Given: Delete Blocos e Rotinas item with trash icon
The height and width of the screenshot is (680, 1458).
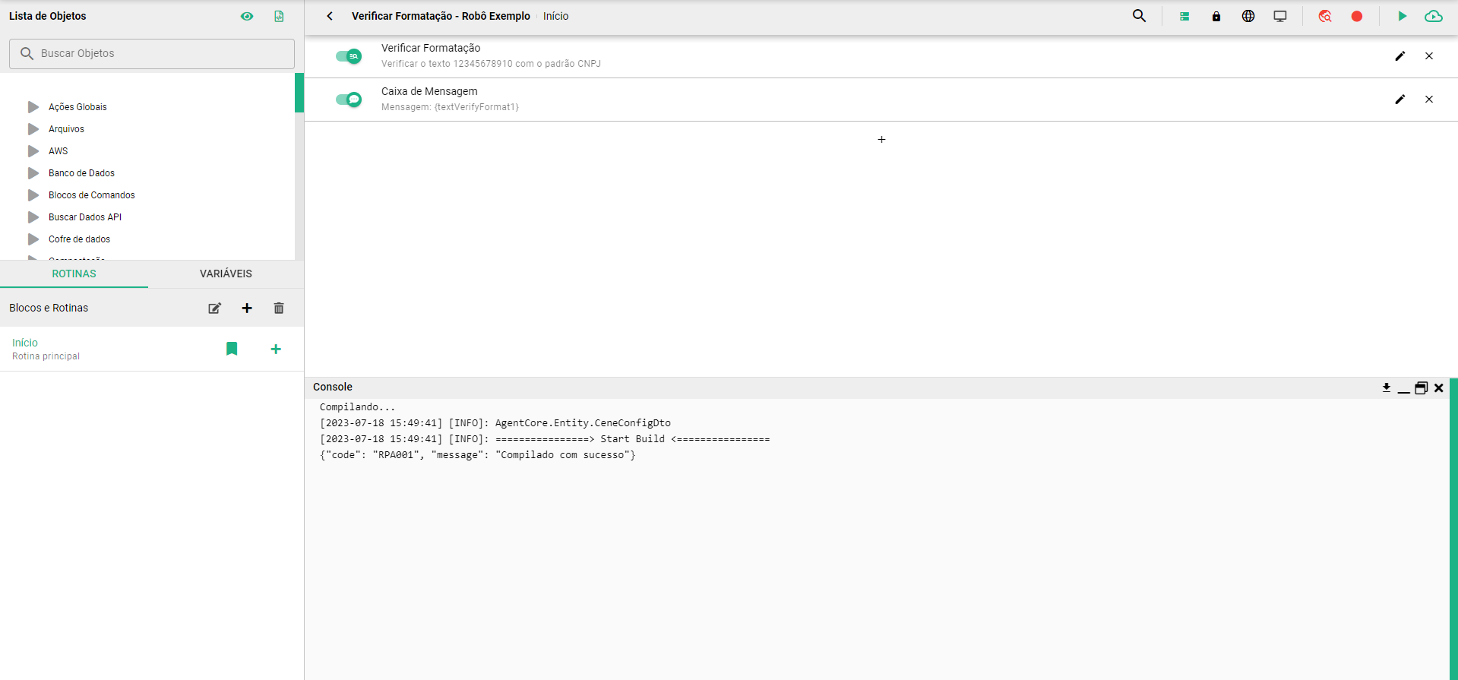Looking at the screenshot, I should [x=279, y=308].
